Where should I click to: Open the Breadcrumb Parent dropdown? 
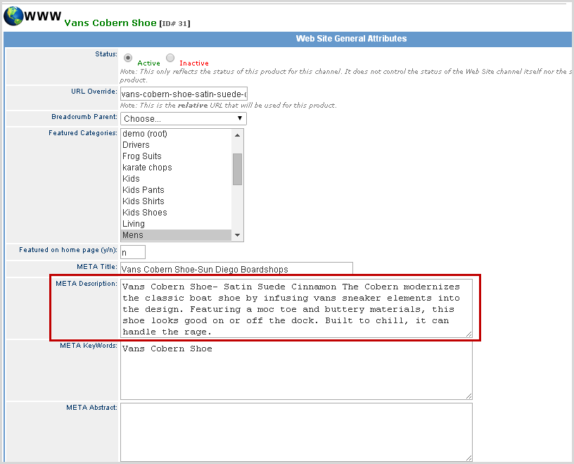click(x=184, y=119)
